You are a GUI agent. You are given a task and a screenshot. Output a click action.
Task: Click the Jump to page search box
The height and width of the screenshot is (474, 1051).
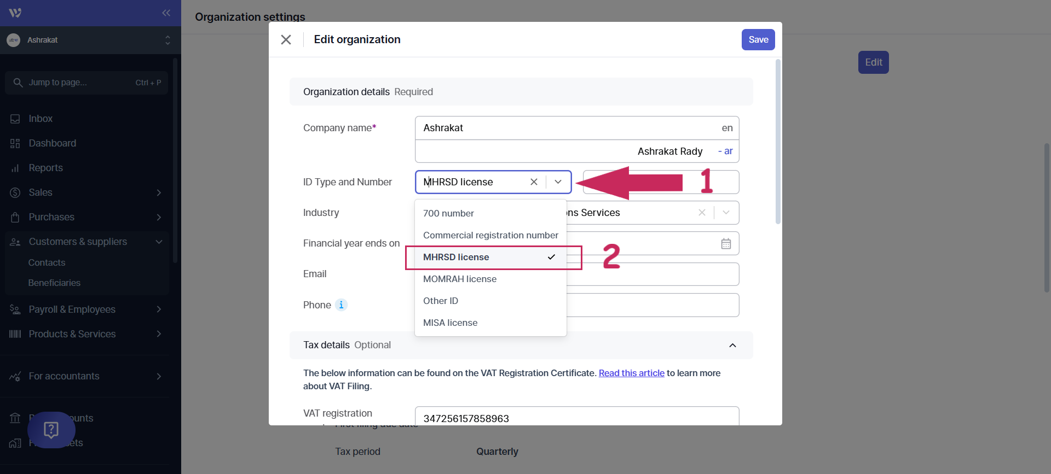pyautogui.click(x=86, y=83)
